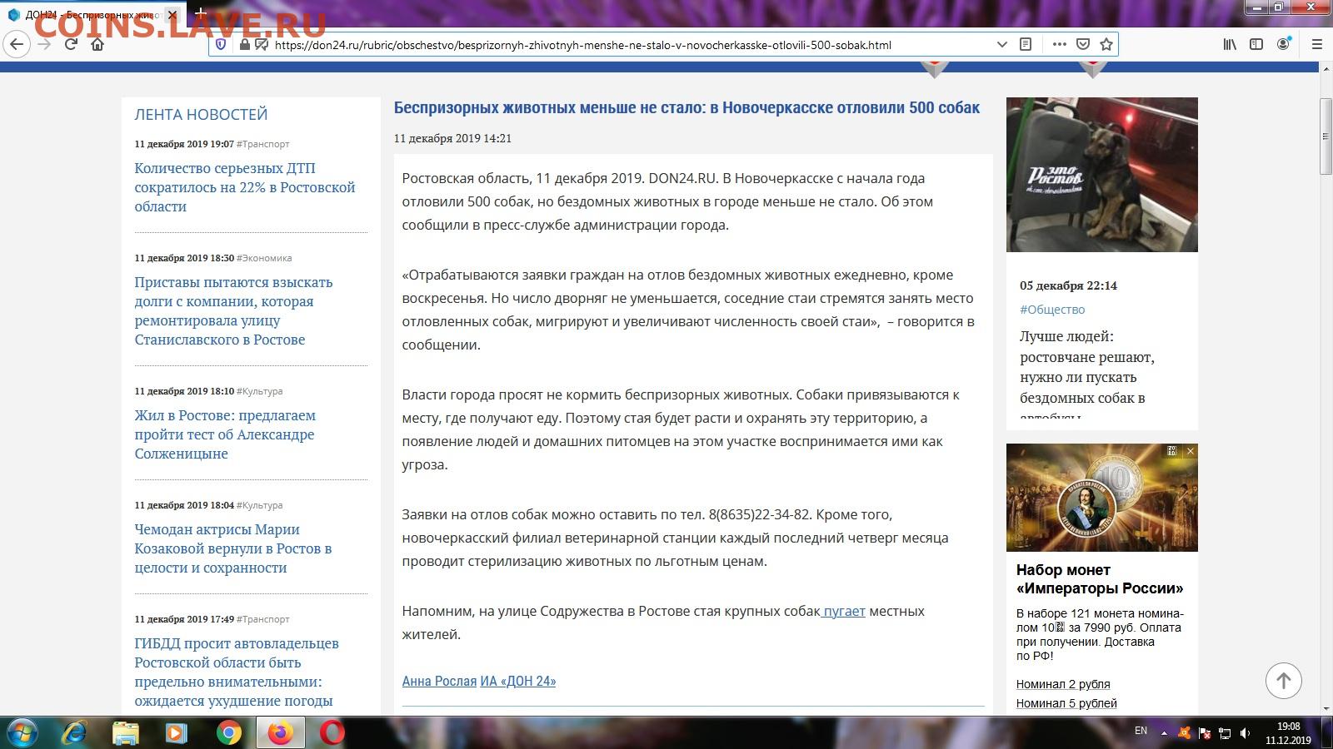Open GIBDD weather warning article
This screenshot has height=749, width=1333.
[x=237, y=672]
